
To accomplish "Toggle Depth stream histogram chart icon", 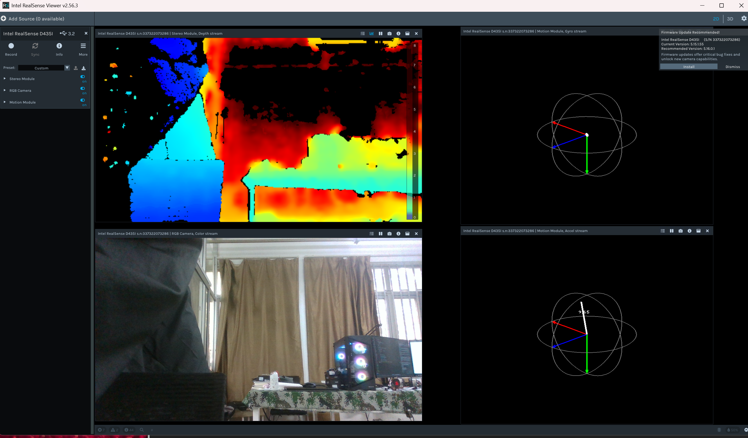I will [371, 34].
